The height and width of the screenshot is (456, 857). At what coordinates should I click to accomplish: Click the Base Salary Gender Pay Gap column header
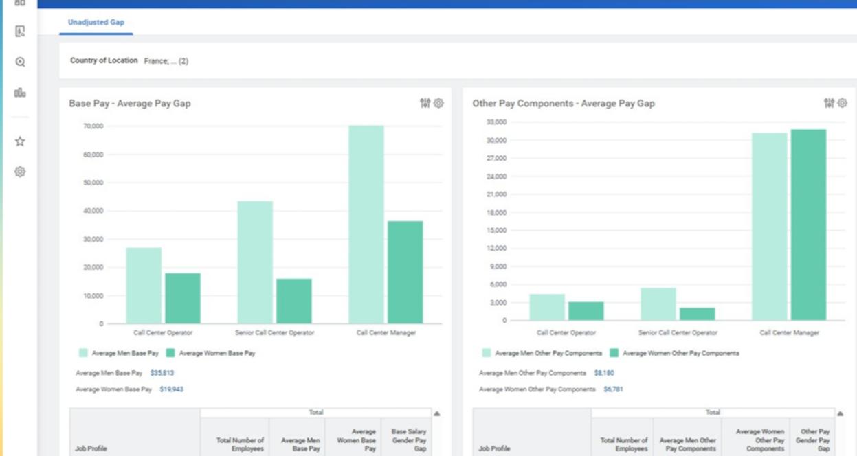click(408, 440)
